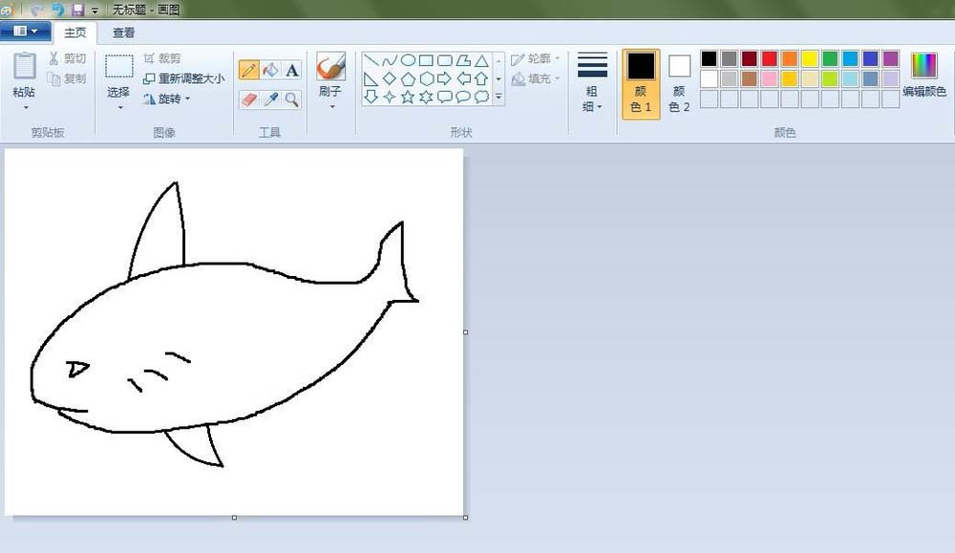Select the Magnifier tool

point(292,99)
